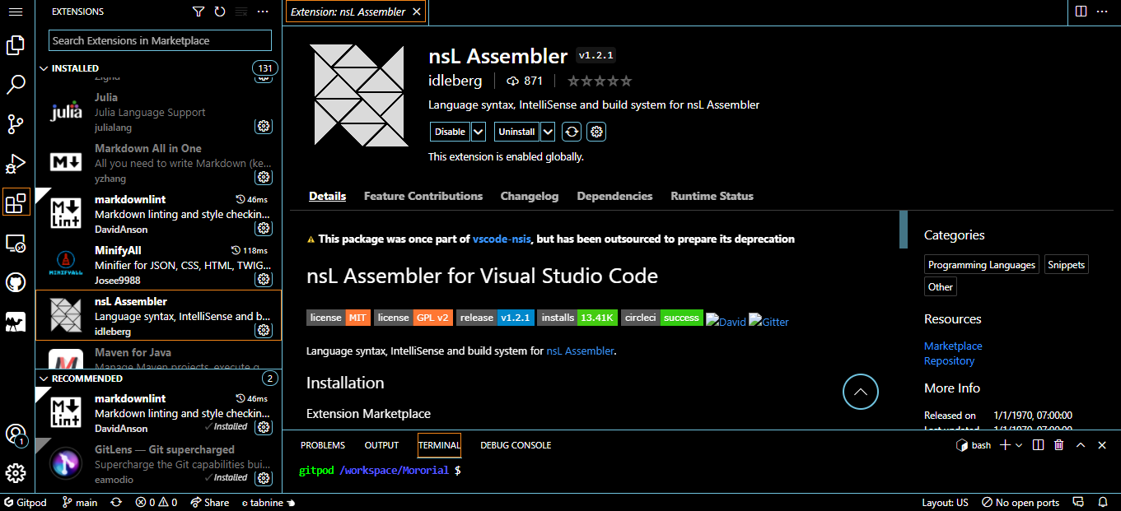The width and height of the screenshot is (1121, 511).
Task: Follow the vscode-nsis link
Action: [502, 239]
